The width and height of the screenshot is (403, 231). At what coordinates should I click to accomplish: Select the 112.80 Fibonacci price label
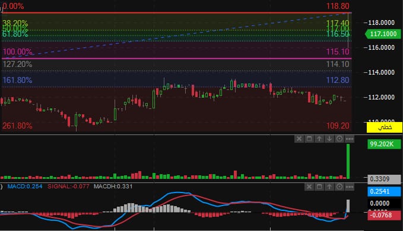pos(338,80)
